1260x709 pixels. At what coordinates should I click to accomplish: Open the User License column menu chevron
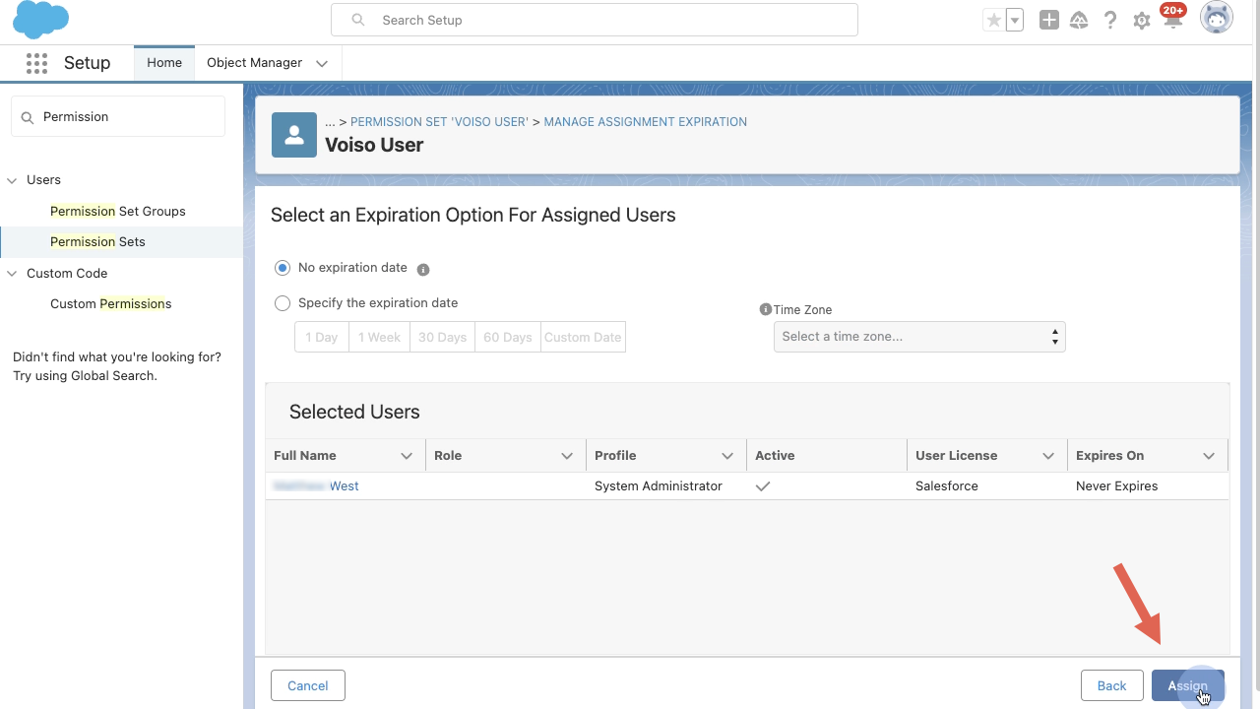coord(1048,456)
